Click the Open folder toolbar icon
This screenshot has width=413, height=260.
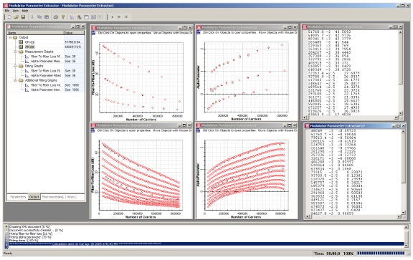(16, 17)
